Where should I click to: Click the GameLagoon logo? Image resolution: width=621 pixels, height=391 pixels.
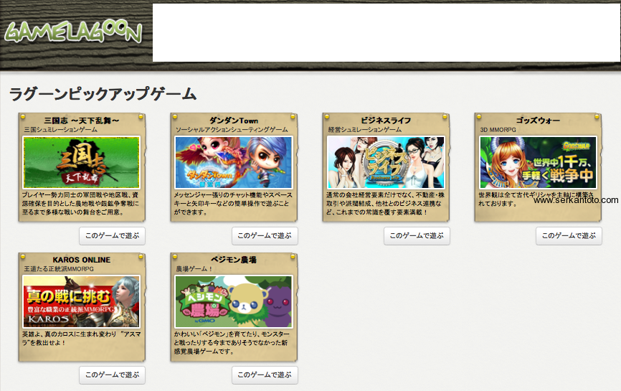(73, 32)
